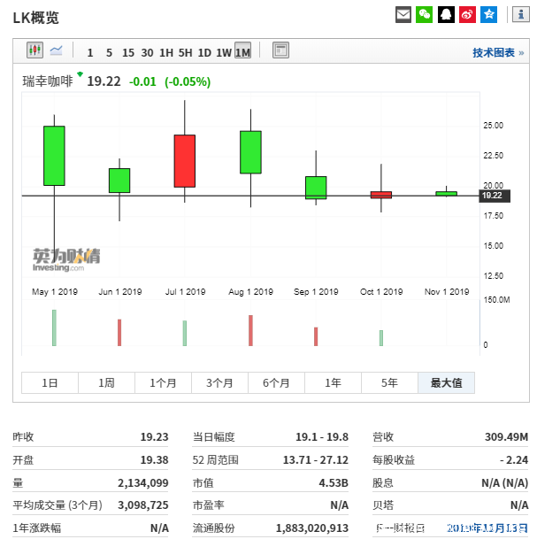Click the Jul 2019 red candlestick

click(185, 161)
